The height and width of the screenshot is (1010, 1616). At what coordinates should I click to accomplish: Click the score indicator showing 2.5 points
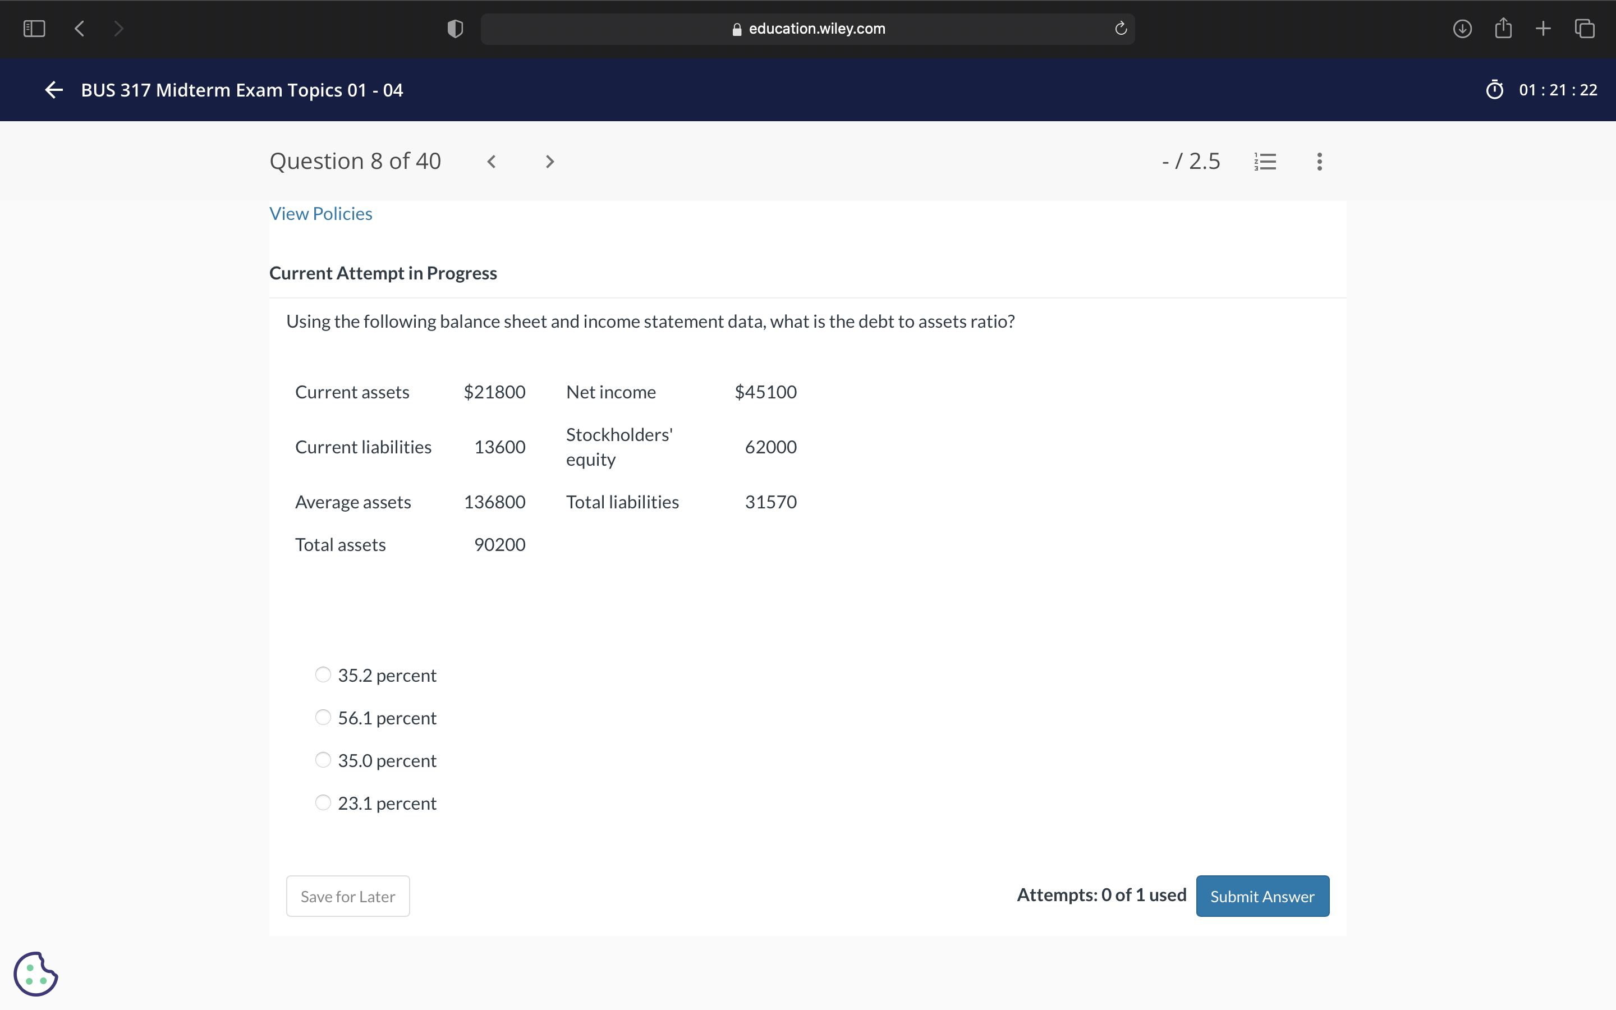click(x=1190, y=160)
